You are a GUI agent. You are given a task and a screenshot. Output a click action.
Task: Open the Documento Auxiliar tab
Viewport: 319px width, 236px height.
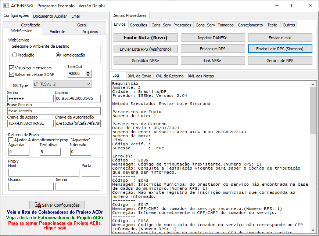[50, 16]
